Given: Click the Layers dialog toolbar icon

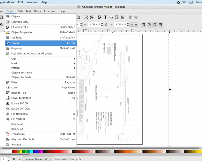Looking at the screenshot, I should [x=111, y=17].
